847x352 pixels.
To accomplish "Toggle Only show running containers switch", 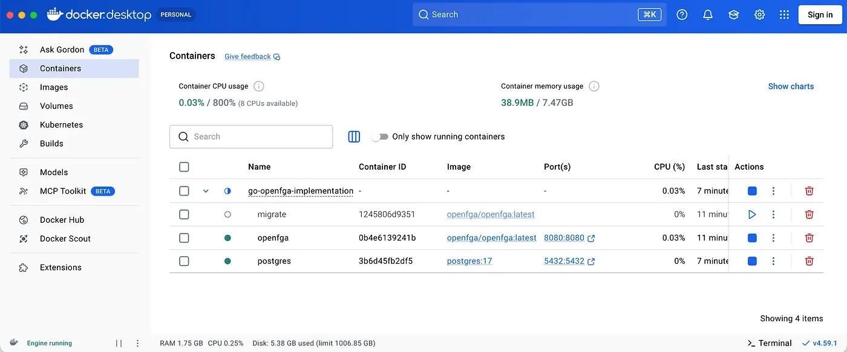I will point(379,136).
